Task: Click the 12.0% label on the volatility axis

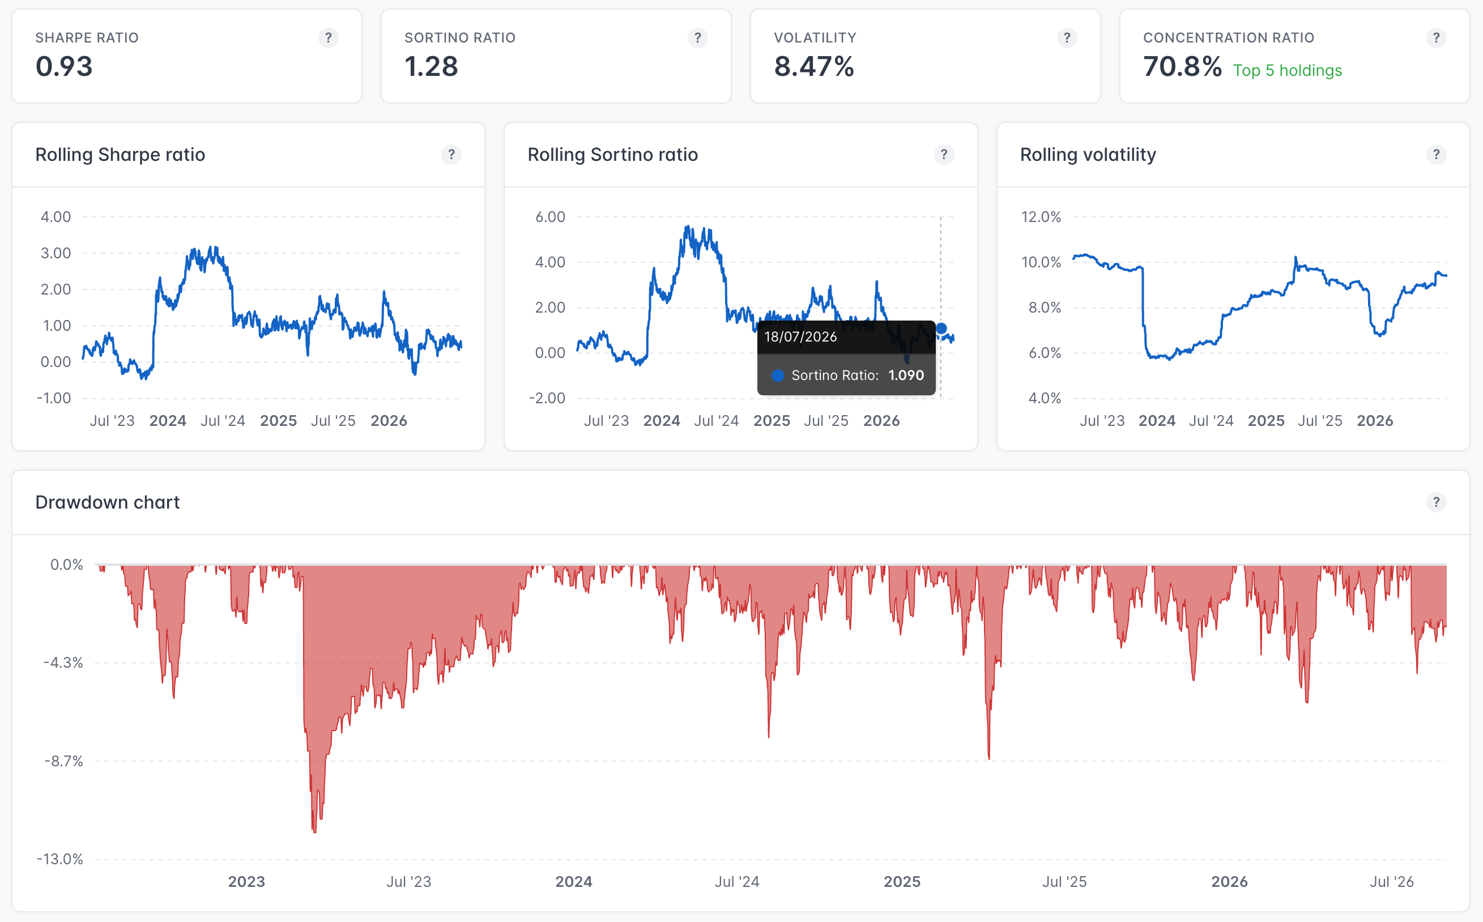Action: point(1041,217)
